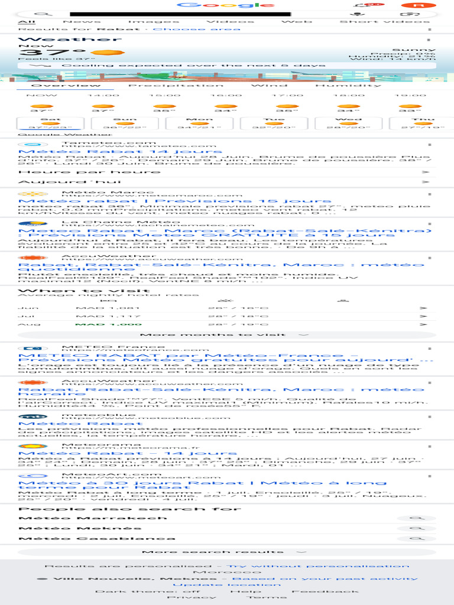Open 'Météo Rabat - 14 jours' Meteorama result
Viewport: 454px width, 605px height.
click(x=128, y=453)
